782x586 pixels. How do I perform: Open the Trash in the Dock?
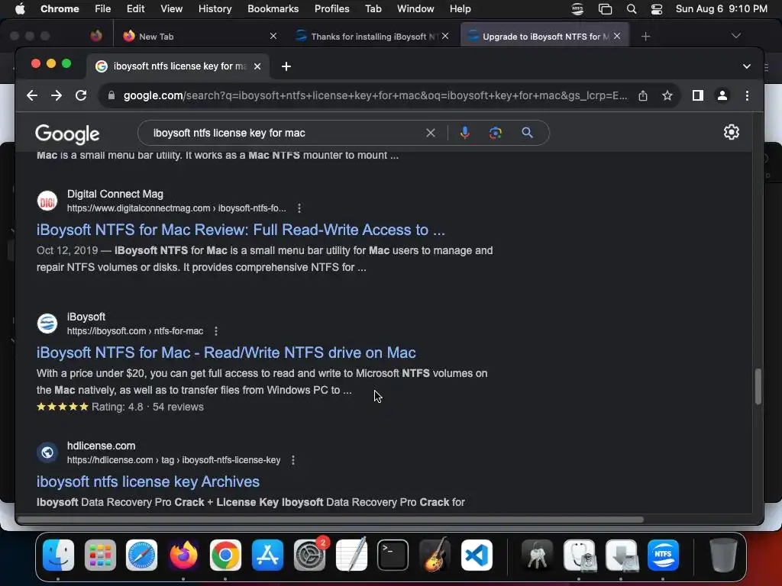point(723,555)
